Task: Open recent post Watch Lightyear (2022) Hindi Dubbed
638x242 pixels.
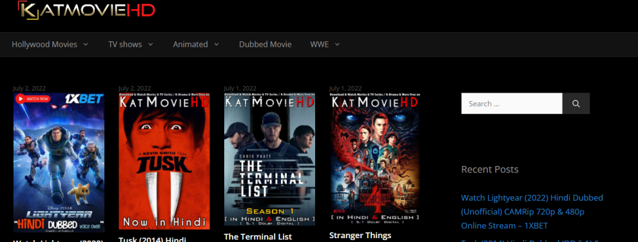Action: [x=532, y=212]
